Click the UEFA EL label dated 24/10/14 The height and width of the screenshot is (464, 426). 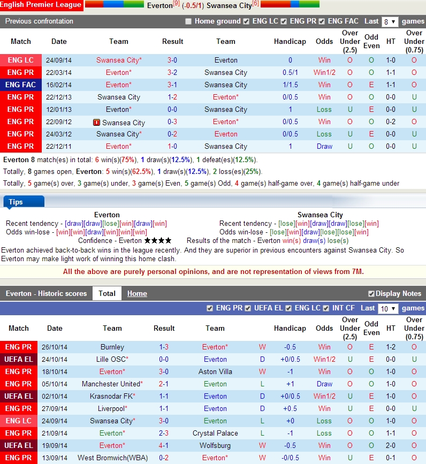[19, 359]
